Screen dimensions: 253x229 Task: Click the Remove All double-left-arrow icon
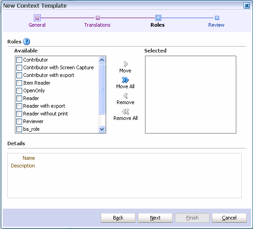pyautogui.click(x=126, y=111)
